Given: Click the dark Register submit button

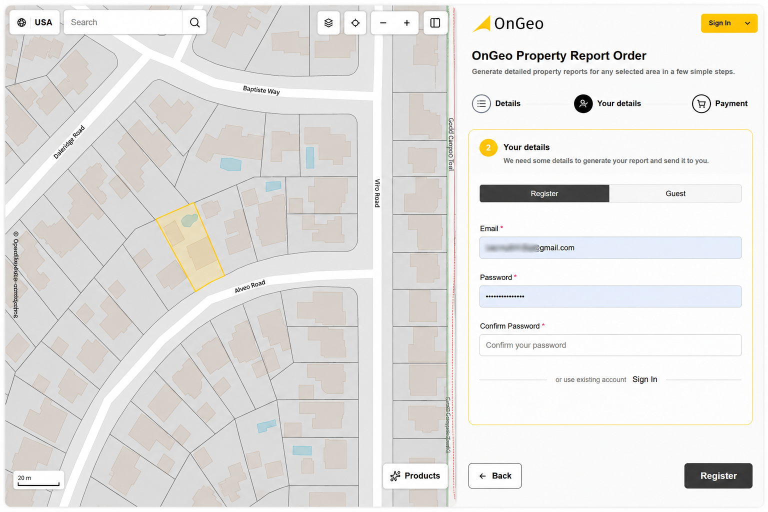Looking at the screenshot, I should pos(718,476).
